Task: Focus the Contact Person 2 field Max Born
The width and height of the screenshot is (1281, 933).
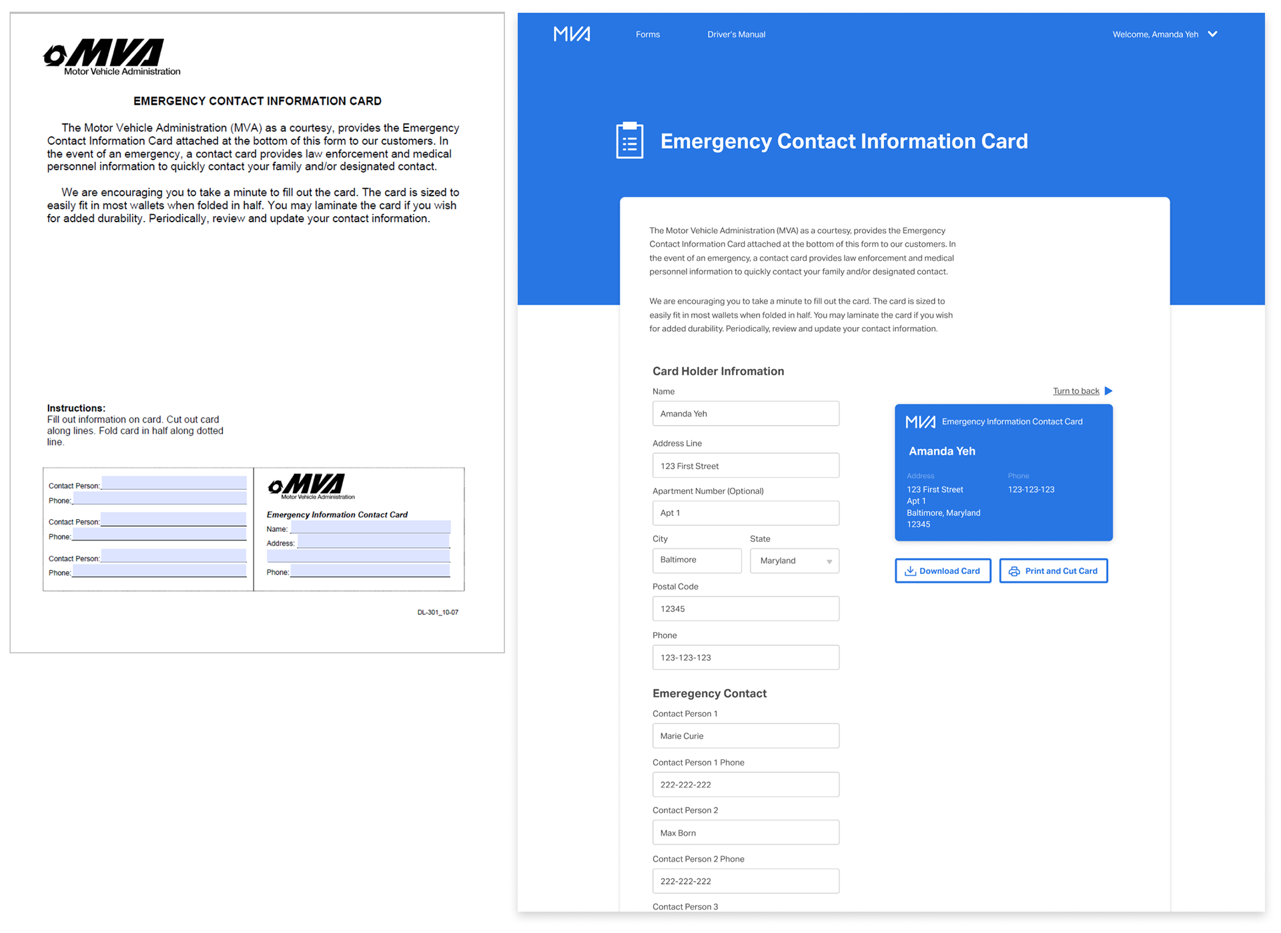Action: tap(745, 833)
